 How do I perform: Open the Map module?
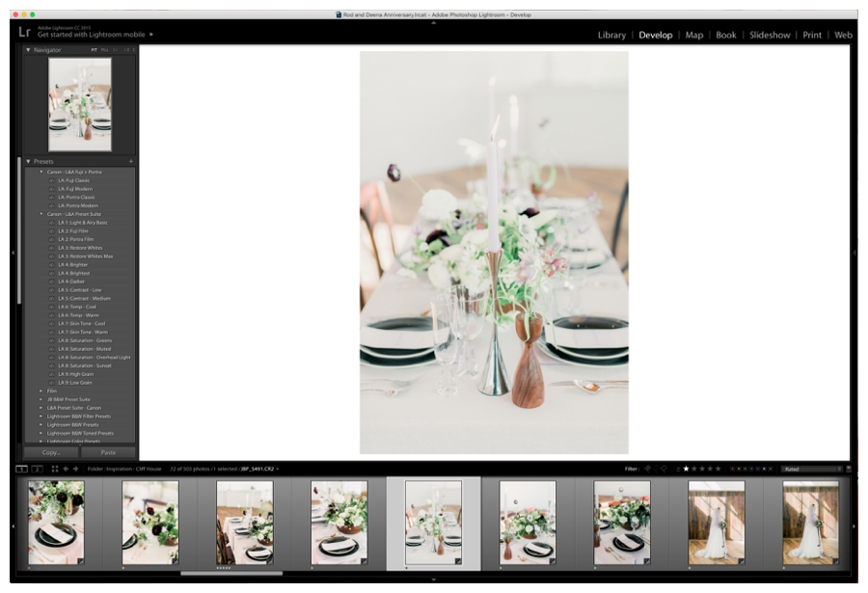point(694,35)
